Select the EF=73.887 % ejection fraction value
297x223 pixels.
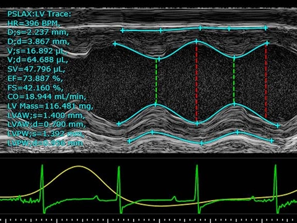pos(35,78)
